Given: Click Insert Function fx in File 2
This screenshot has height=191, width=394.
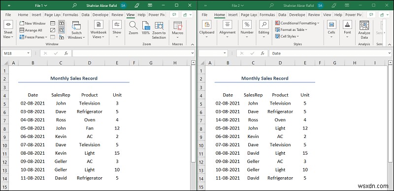Looking at the screenshot, I should coord(263,53).
